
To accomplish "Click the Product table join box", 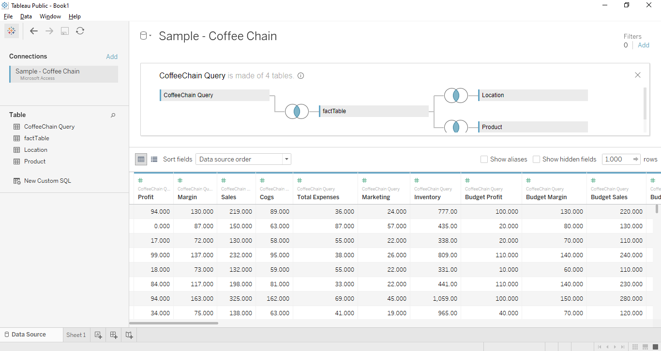I will pos(533,127).
